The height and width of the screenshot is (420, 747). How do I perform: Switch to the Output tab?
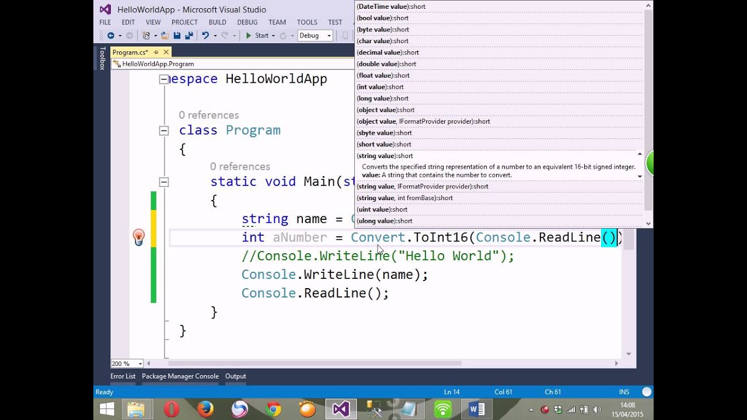point(236,376)
